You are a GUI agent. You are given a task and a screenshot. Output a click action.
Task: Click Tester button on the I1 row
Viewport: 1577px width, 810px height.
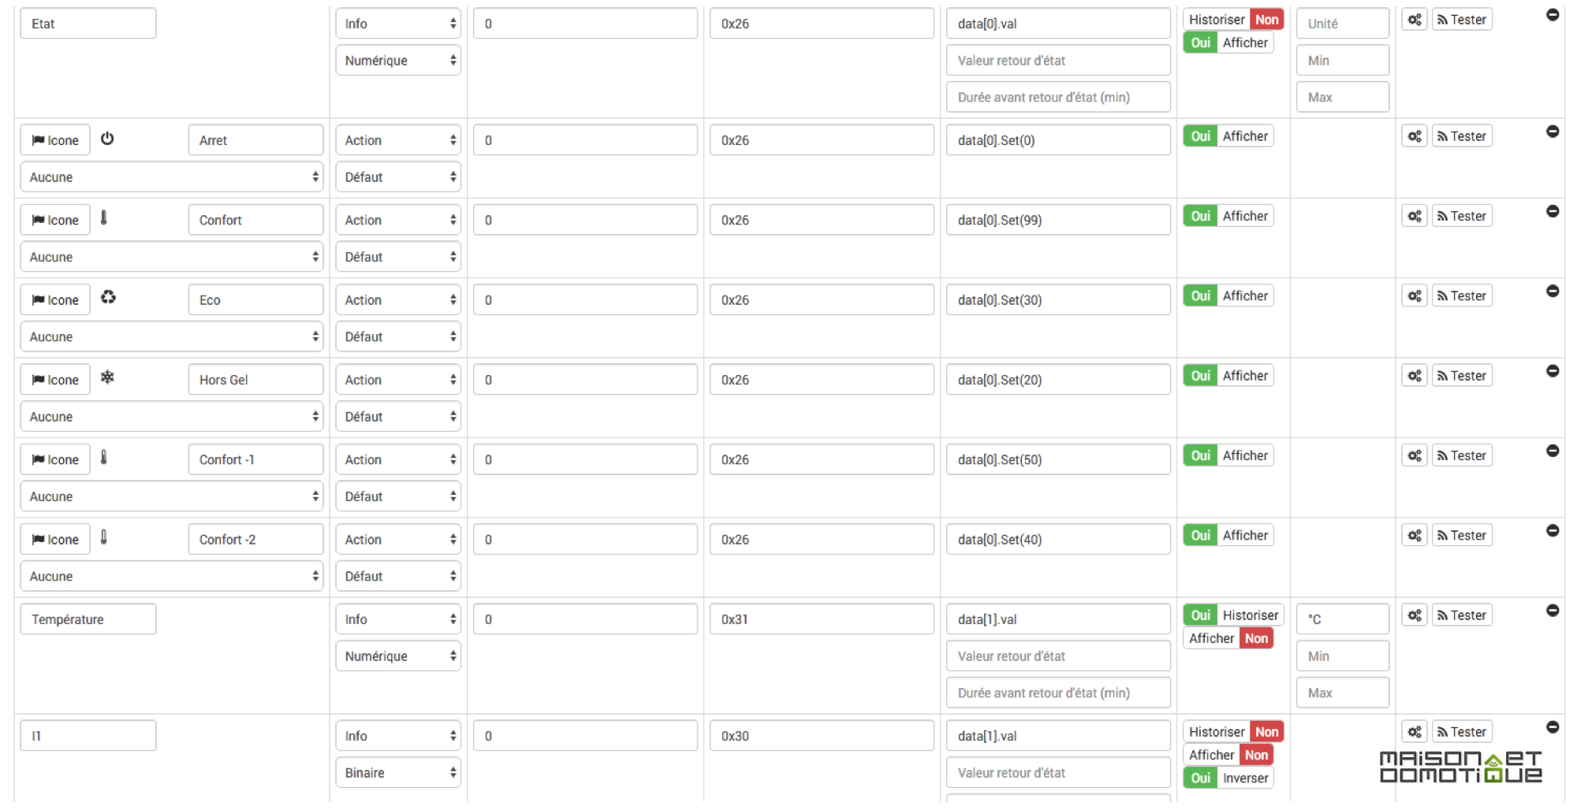[1462, 732]
